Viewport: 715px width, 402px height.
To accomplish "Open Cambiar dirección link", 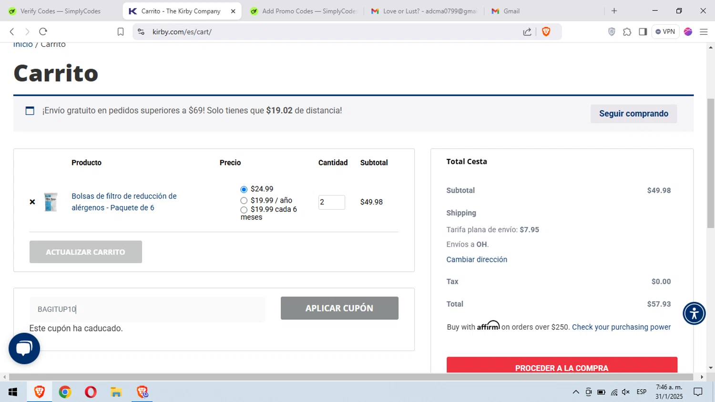I will click(477, 259).
